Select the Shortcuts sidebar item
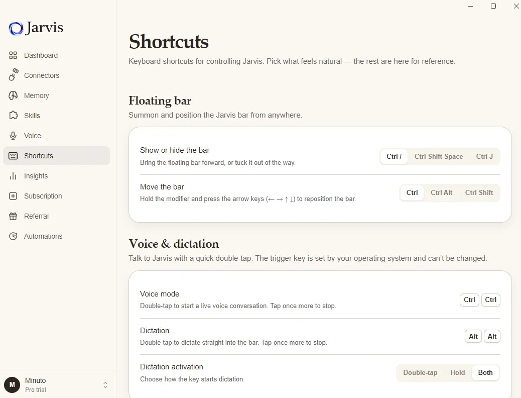This screenshot has width=521, height=398. (x=57, y=156)
